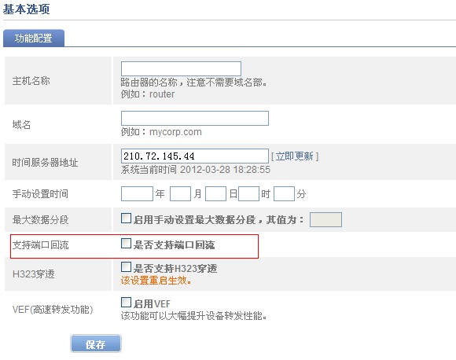Click the 是否支持端口回流 label text
456x360 pixels.
pyautogui.click(x=174, y=244)
